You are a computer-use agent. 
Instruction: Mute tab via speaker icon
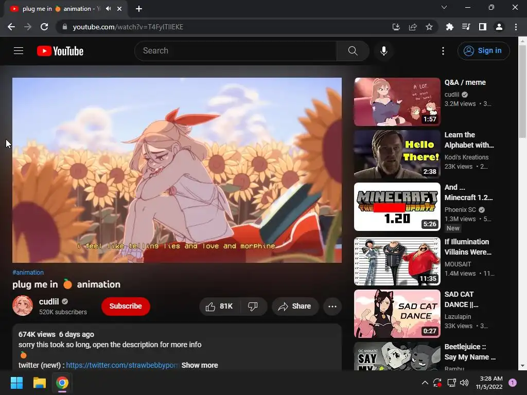click(x=108, y=9)
